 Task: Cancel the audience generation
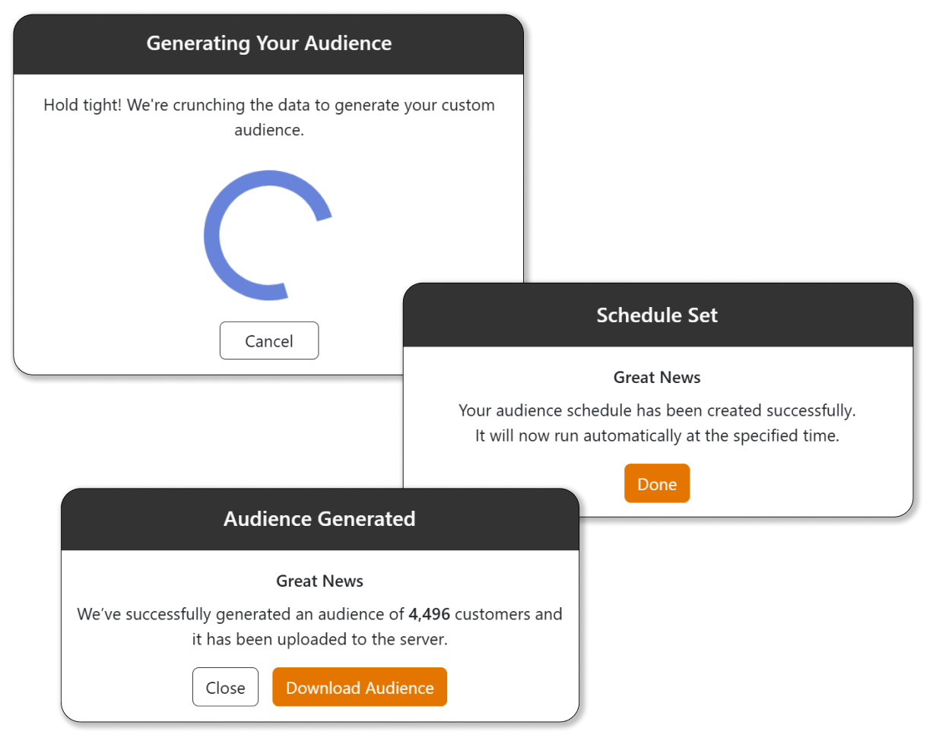[x=269, y=341]
